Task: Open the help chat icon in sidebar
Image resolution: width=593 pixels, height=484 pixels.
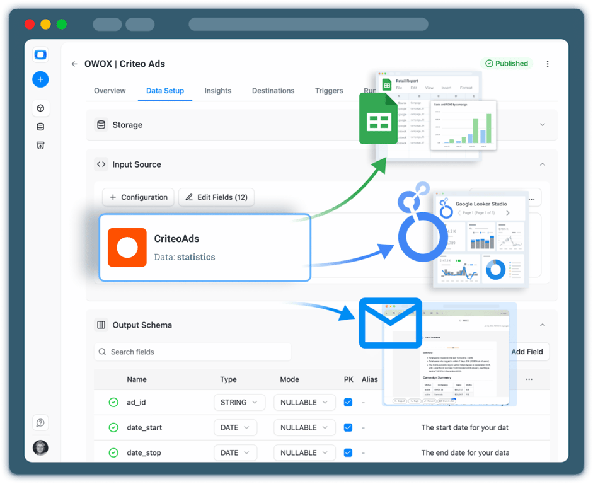Action: point(40,422)
